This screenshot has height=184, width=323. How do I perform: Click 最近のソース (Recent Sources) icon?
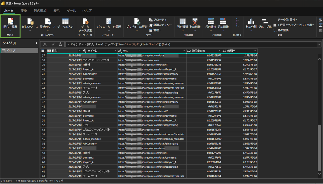(x=48, y=21)
